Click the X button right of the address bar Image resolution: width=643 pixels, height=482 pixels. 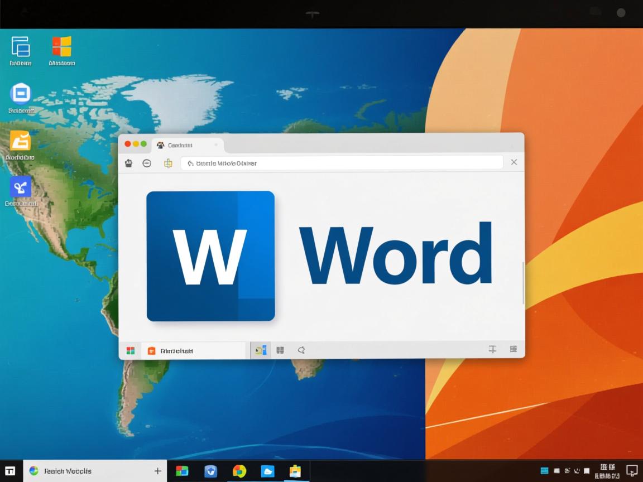tap(514, 162)
